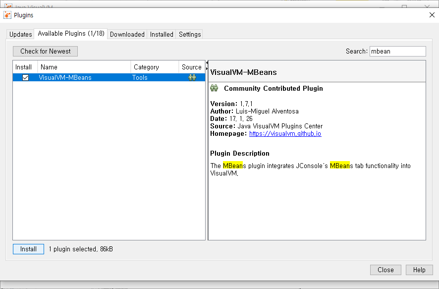Click the Community Contributed Plugin icon
The height and width of the screenshot is (289, 439).
click(214, 88)
